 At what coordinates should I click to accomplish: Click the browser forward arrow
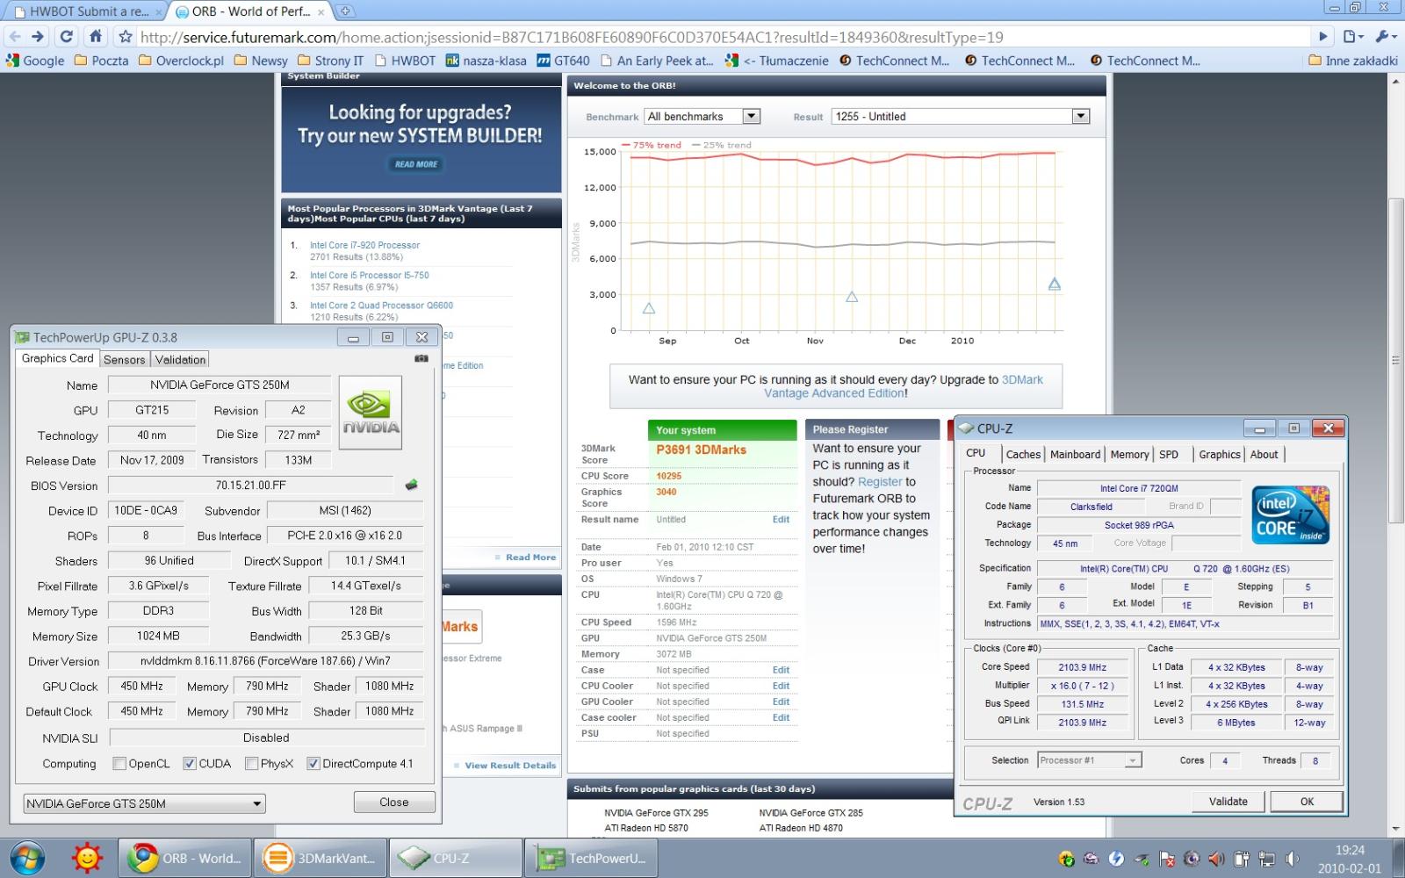coord(38,37)
